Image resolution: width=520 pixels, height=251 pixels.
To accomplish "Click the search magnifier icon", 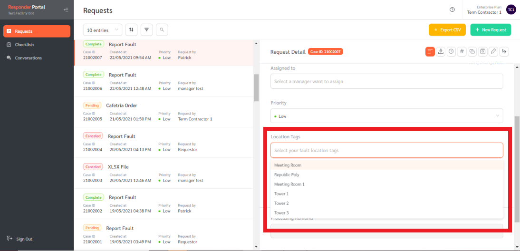I will [162, 30].
